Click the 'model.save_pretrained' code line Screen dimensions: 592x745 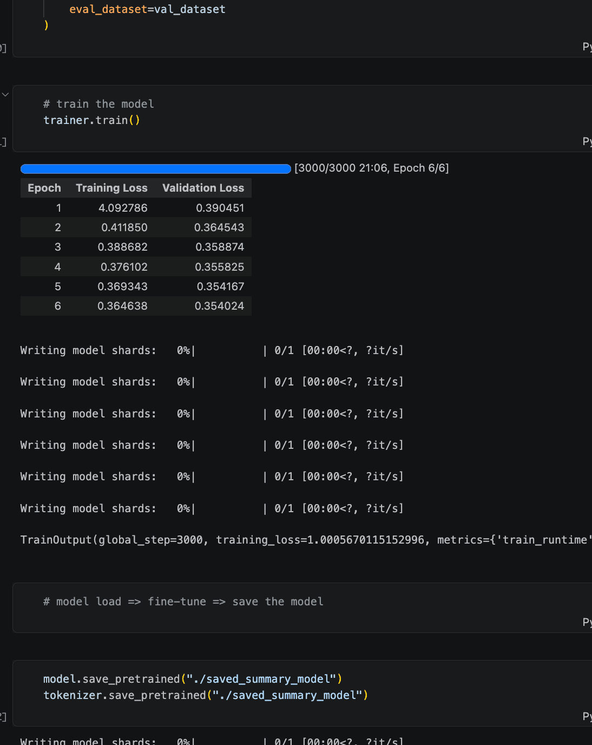[193, 679]
